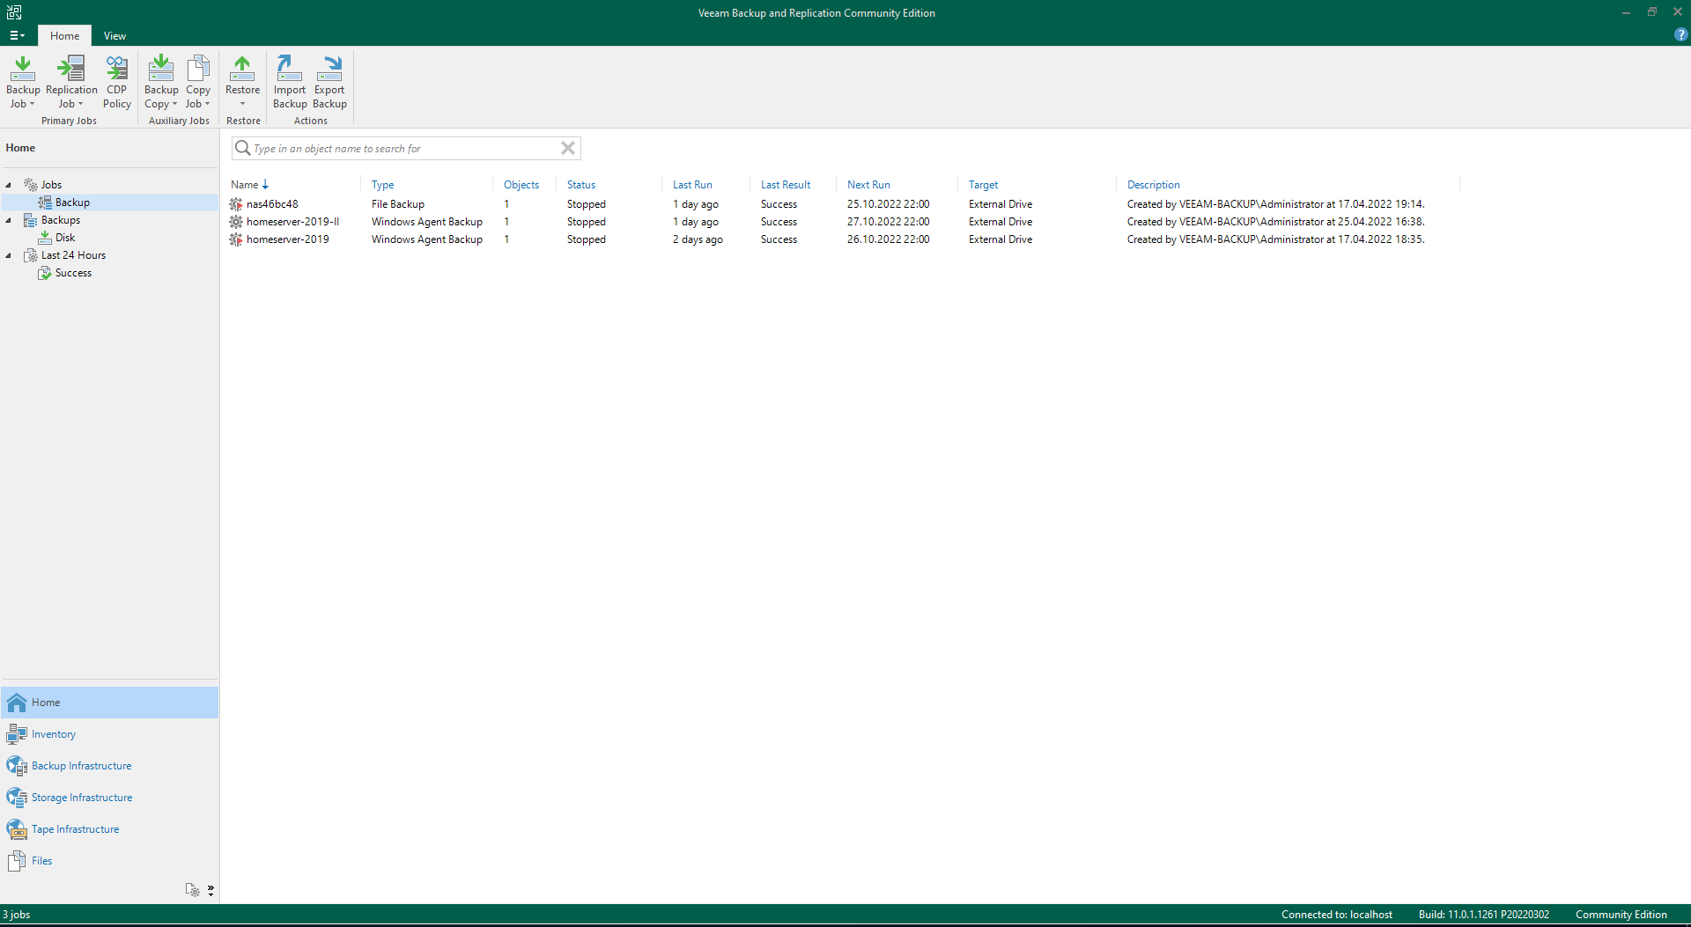Click the Home navigation icon
The image size is (1691, 927).
pos(17,703)
